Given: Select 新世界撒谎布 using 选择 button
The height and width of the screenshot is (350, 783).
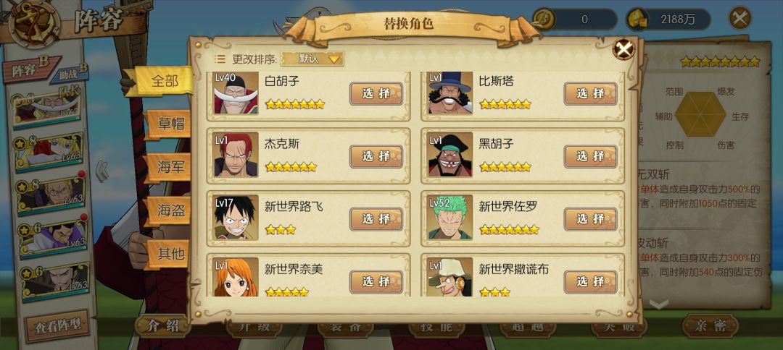Looking at the screenshot, I should pos(590,282).
